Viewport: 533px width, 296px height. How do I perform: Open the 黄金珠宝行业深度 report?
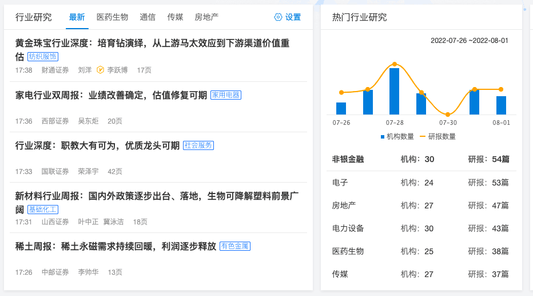[152, 50]
